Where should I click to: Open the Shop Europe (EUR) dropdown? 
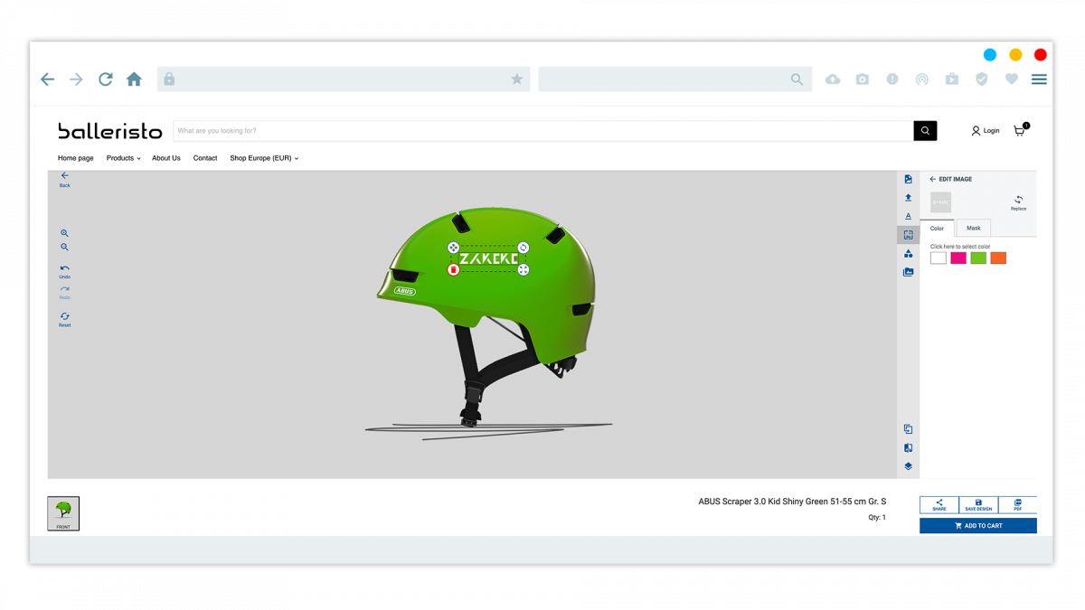pos(263,158)
